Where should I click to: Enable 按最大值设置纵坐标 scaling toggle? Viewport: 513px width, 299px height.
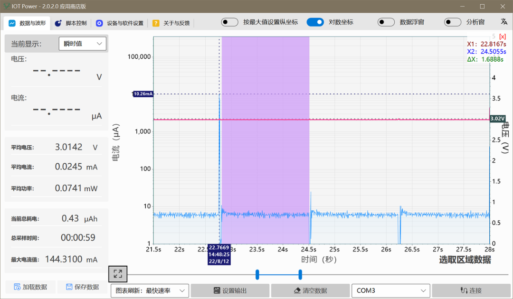point(229,22)
